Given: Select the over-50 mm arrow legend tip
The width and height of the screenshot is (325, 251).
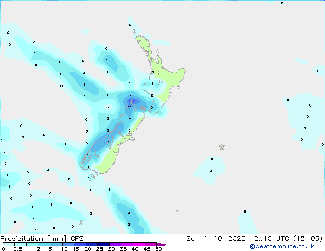Looking at the screenshot, I should [162, 244].
